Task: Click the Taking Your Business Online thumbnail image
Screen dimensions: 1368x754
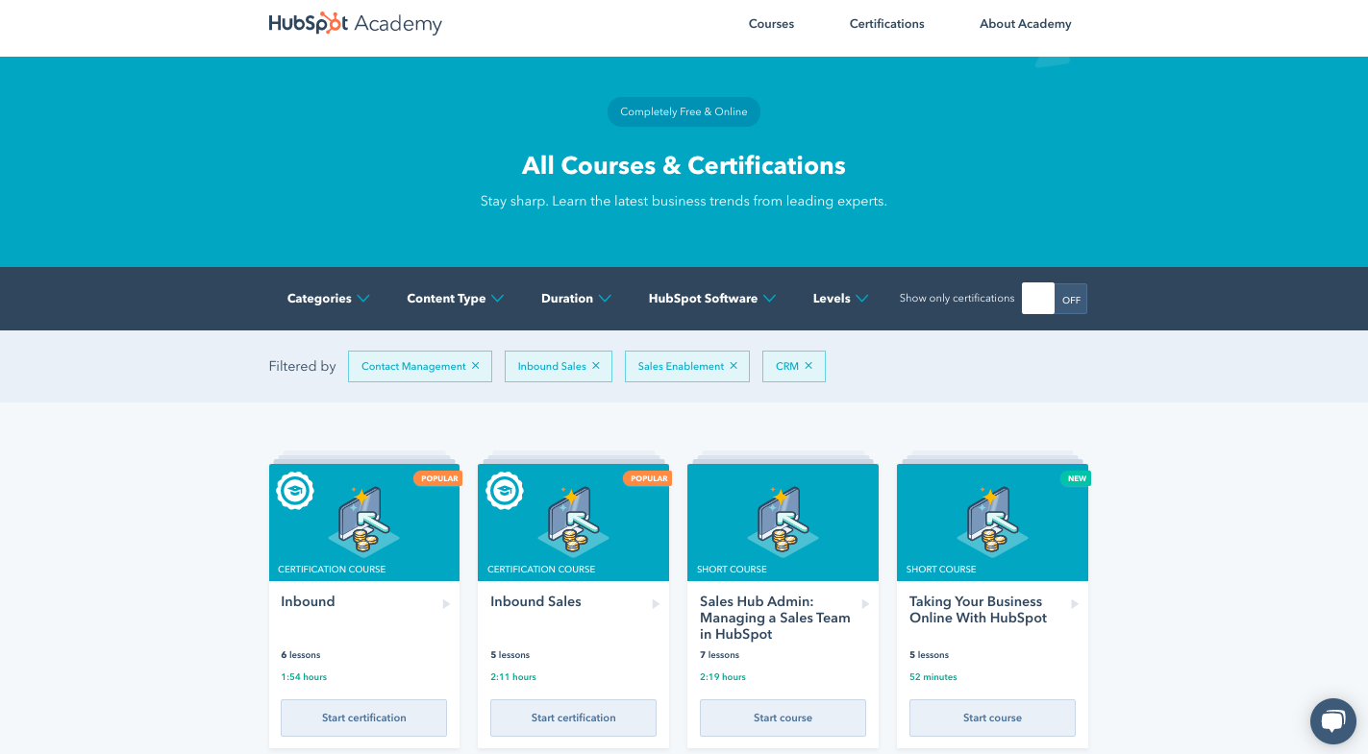Action: (x=992, y=523)
